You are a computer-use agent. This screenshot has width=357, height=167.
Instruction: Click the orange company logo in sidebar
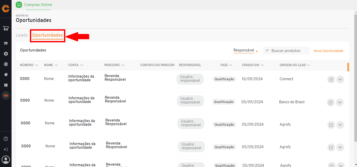tap(6, 9)
